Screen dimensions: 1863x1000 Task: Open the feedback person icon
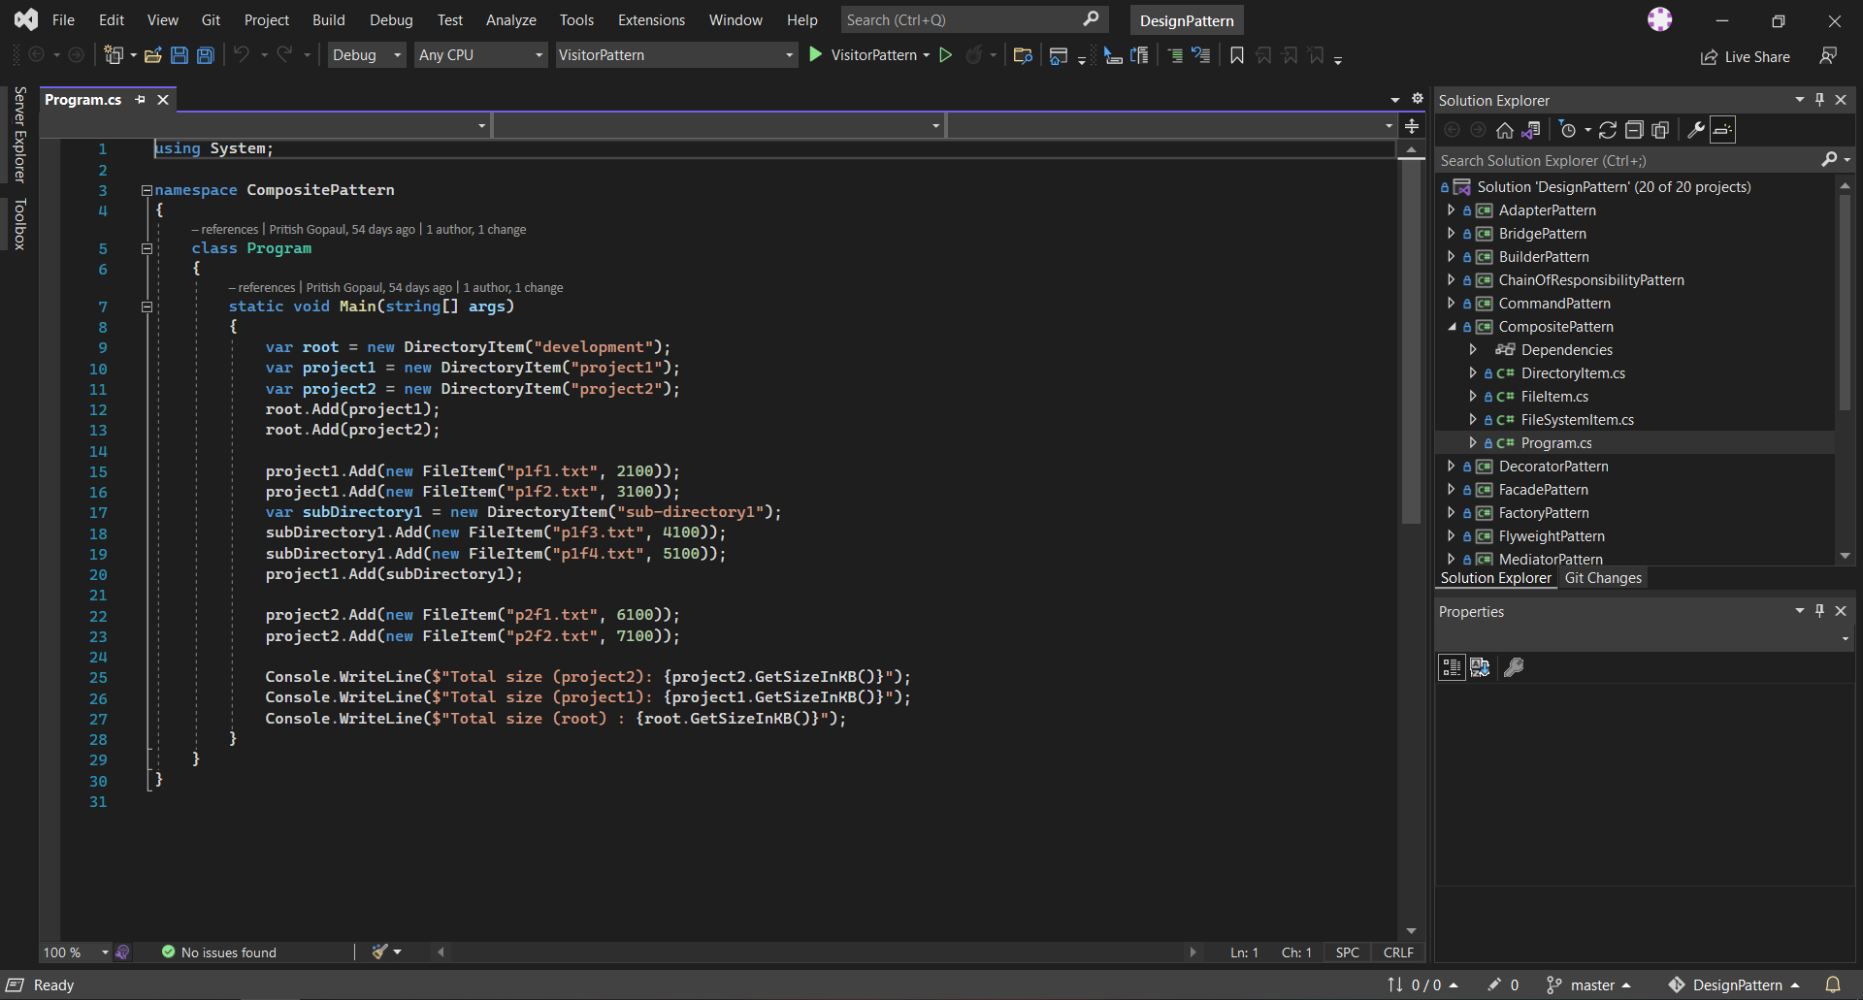click(x=1828, y=56)
